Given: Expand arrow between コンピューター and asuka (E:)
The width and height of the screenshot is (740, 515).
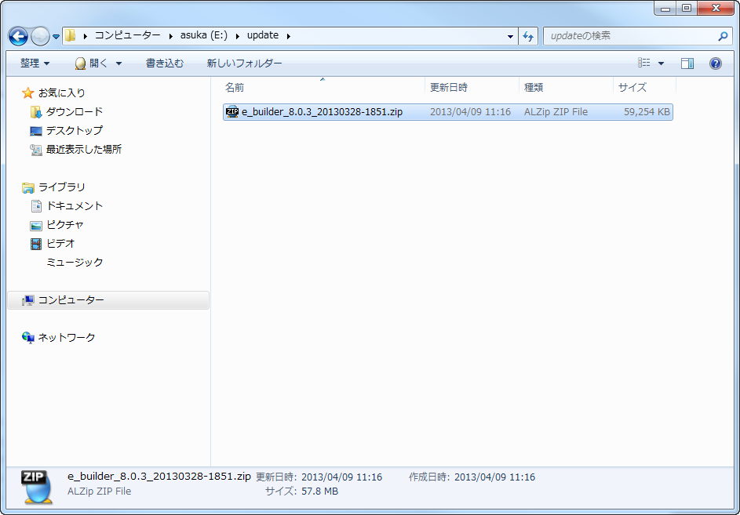Looking at the screenshot, I should [x=170, y=36].
